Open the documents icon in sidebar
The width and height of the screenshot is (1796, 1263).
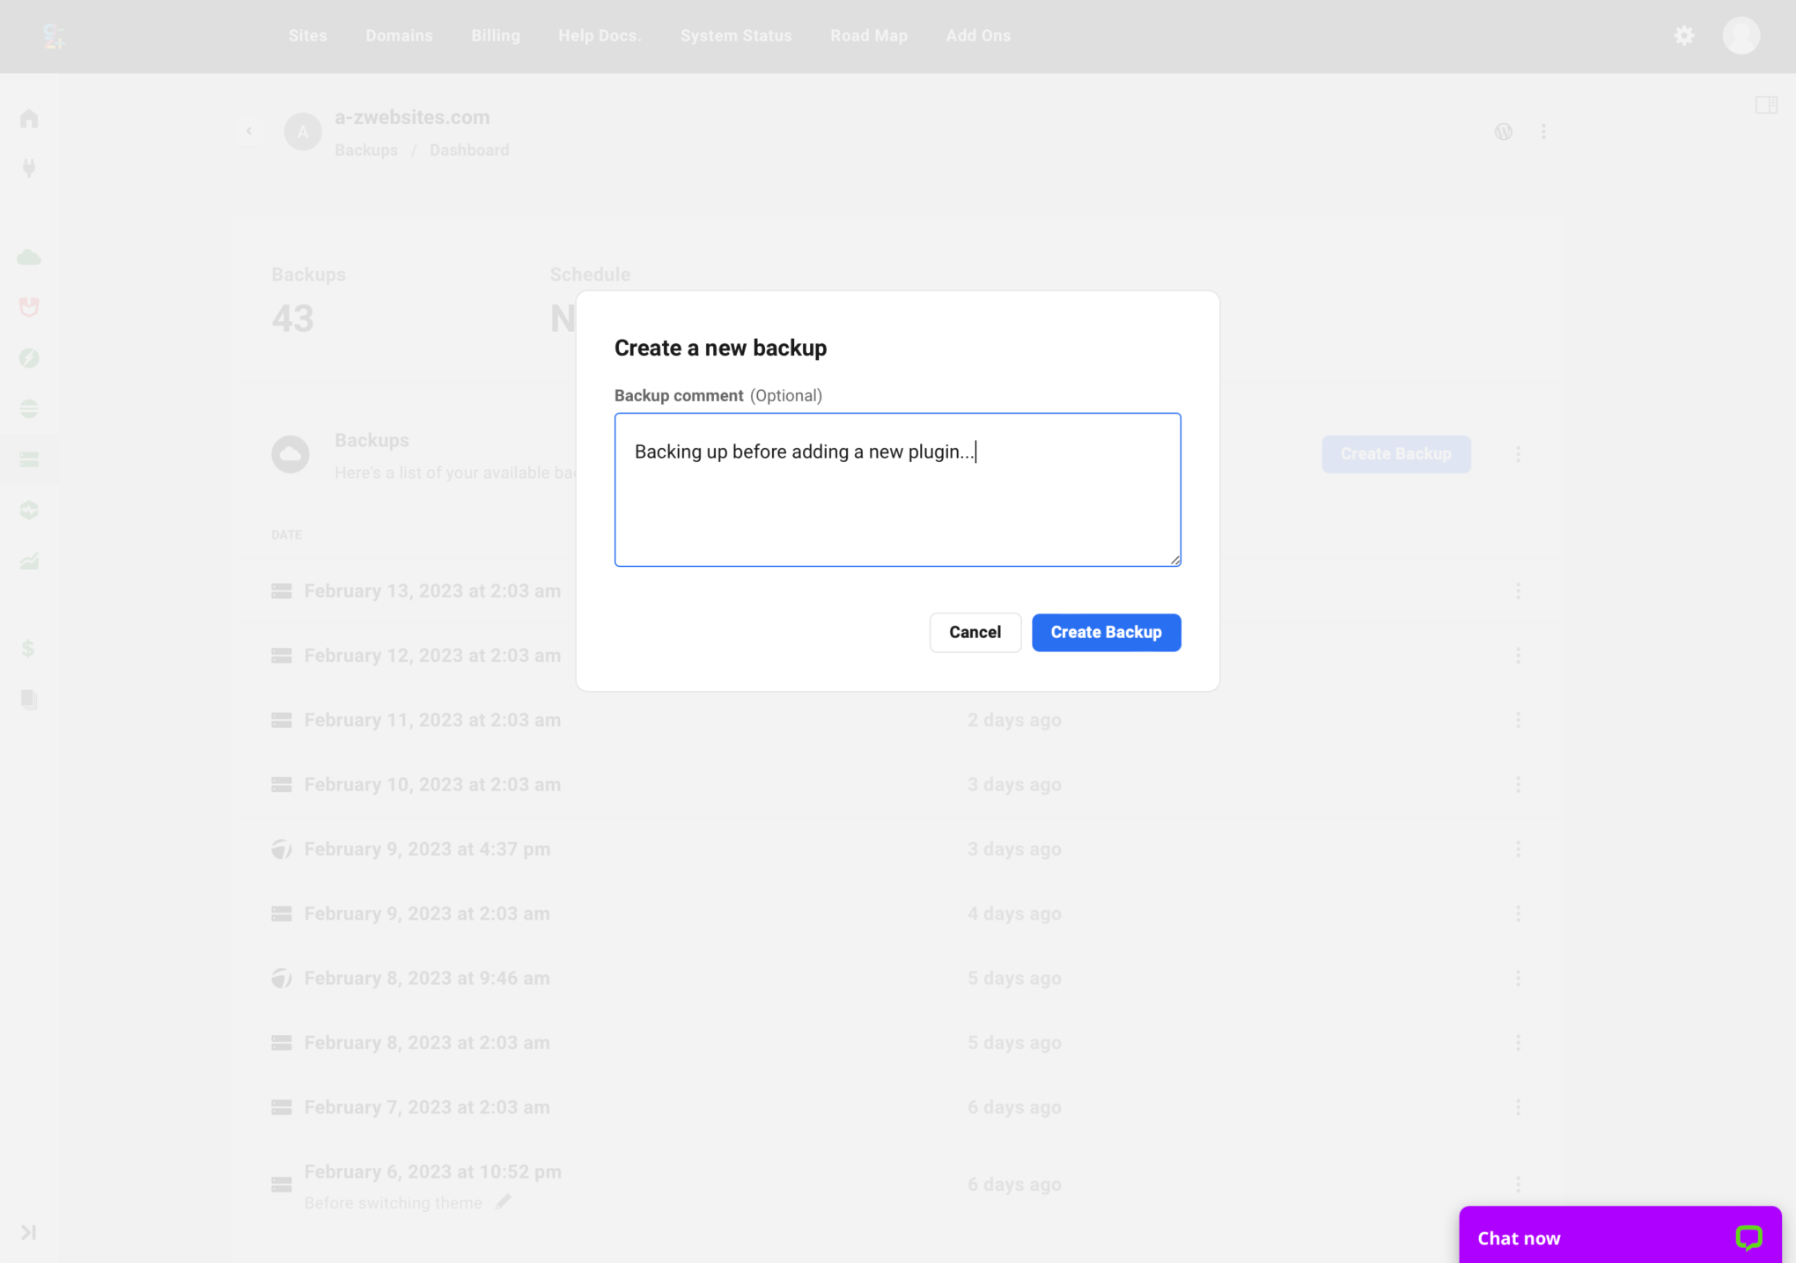click(29, 699)
